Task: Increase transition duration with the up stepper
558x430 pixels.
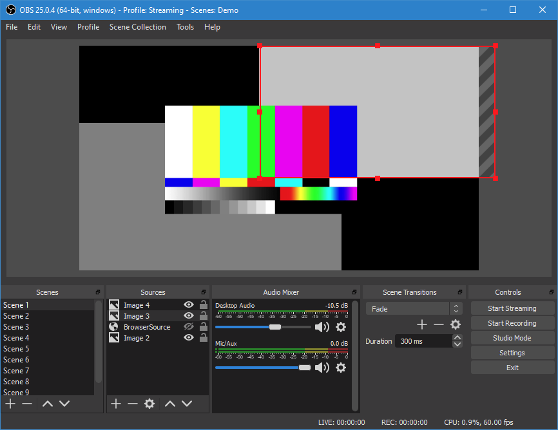Action: tap(457, 337)
